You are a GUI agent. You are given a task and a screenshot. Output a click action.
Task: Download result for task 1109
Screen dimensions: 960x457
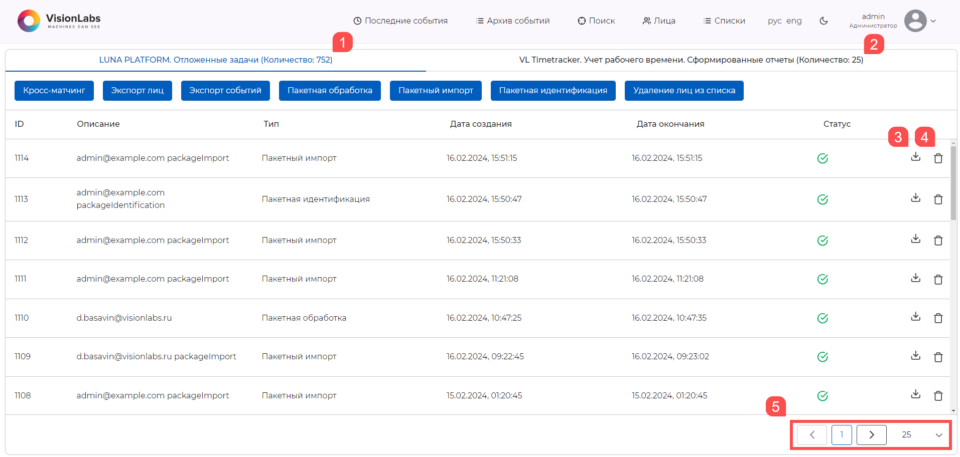coord(916,356)
